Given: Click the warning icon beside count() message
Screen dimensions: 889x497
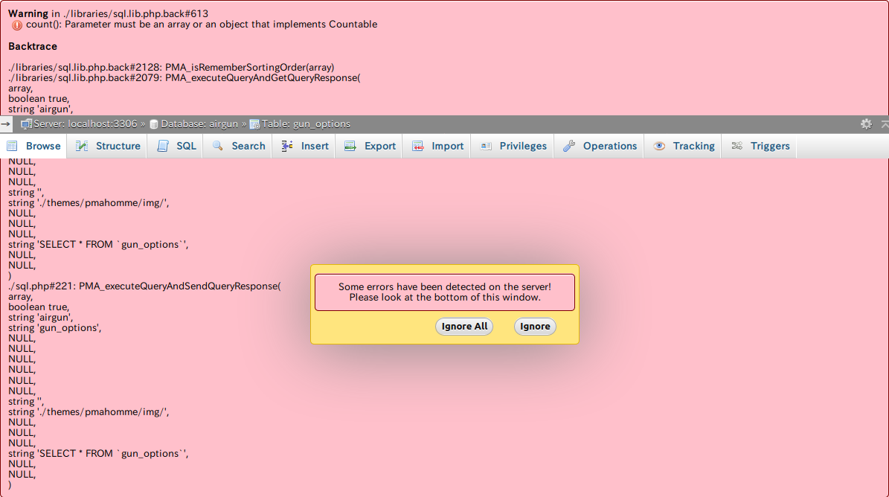Looking at the screenshot, I should 16,25.
